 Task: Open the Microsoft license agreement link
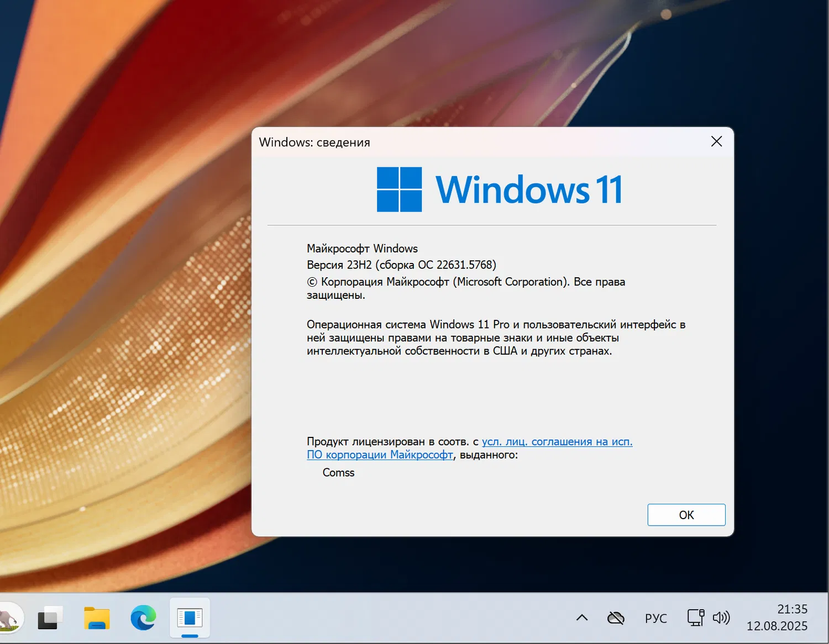pyautogui.click(x=557, y=441)
